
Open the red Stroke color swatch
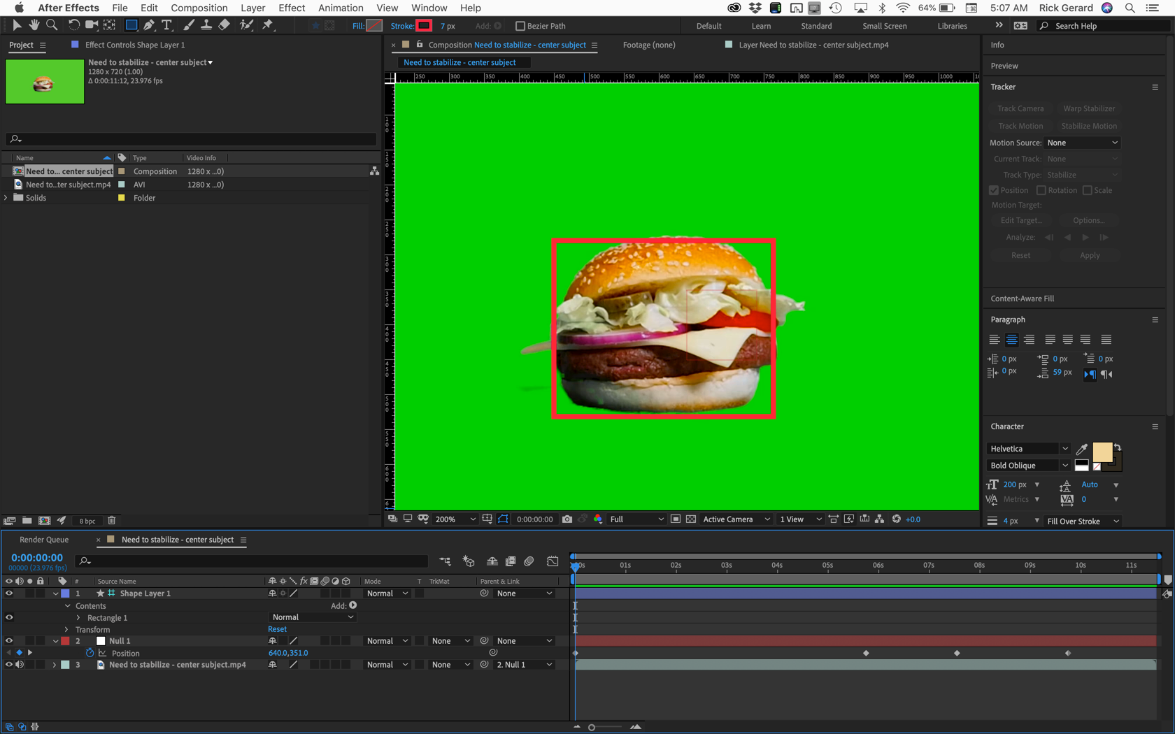click(424, 26)
